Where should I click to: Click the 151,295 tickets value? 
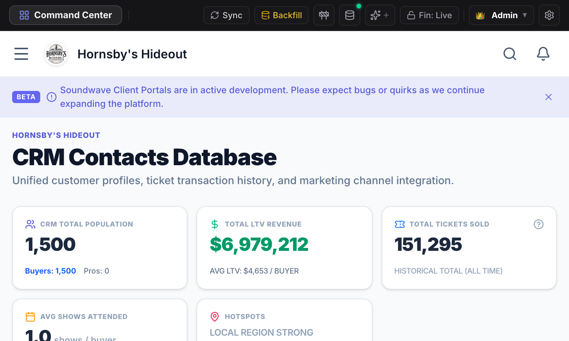pos(428,244)
